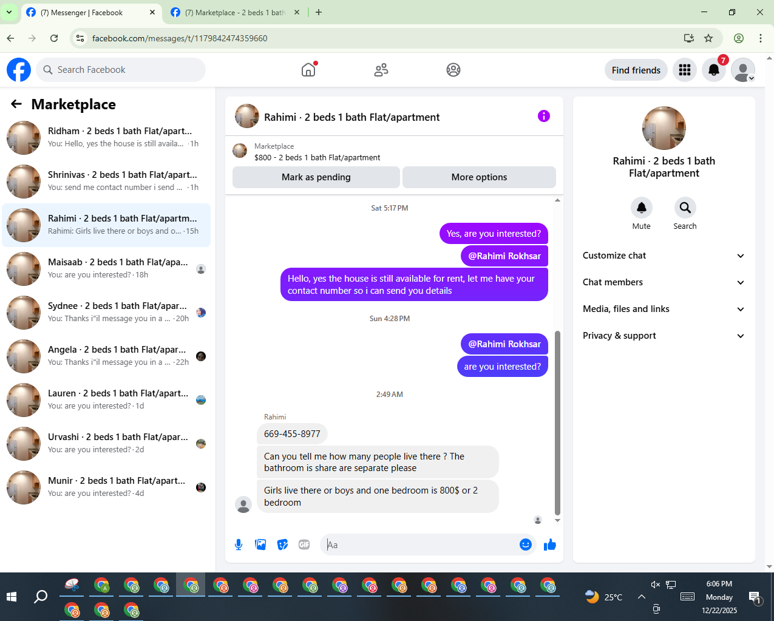Screen dimensions: 774x621
Task: Open the account profile picture menu
Action: coord(743,70)
